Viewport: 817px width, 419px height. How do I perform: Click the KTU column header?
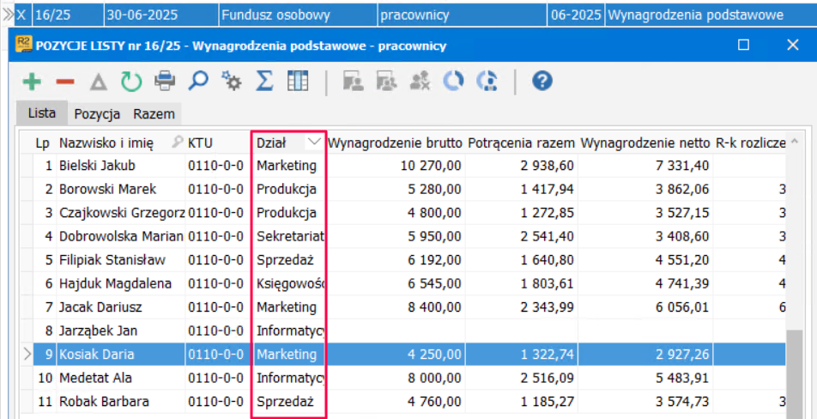(218, 143)
